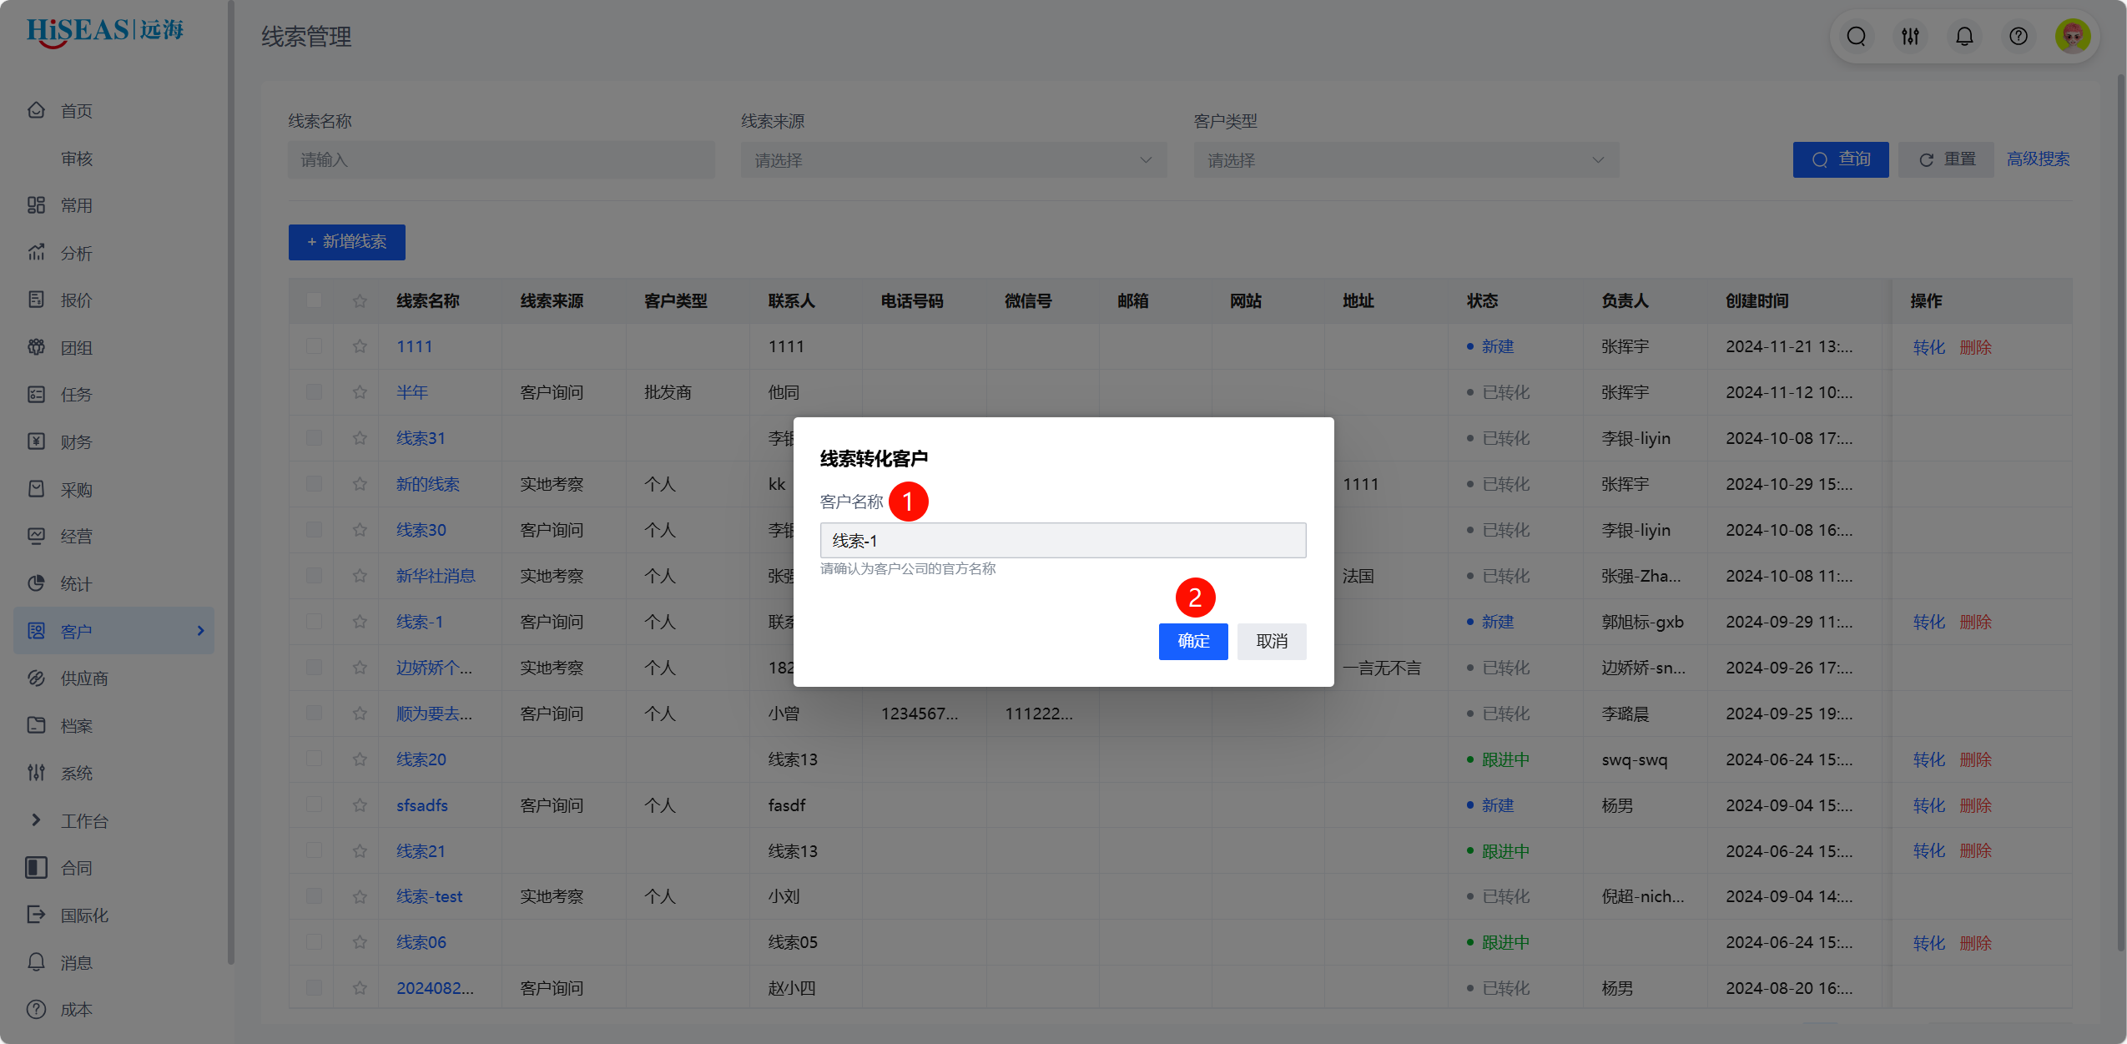The width and height of the screenshot is (2127, 1044).
Task: Expand the 工作台 chevron in sidebar
Action: [x=36, y=820]
